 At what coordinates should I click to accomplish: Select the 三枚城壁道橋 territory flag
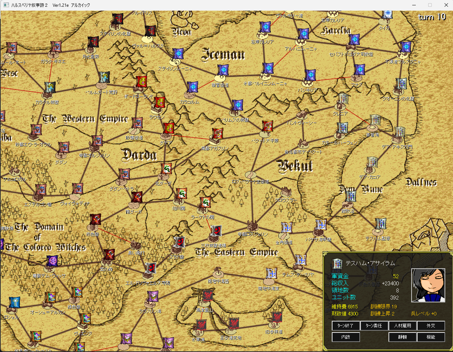[x=216, y=231]
